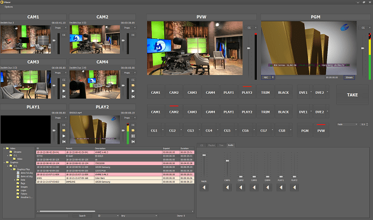Screen dimensions: 373x220
Task: Open the folder icon in CAM4 panel
Action: click(133, 85)
